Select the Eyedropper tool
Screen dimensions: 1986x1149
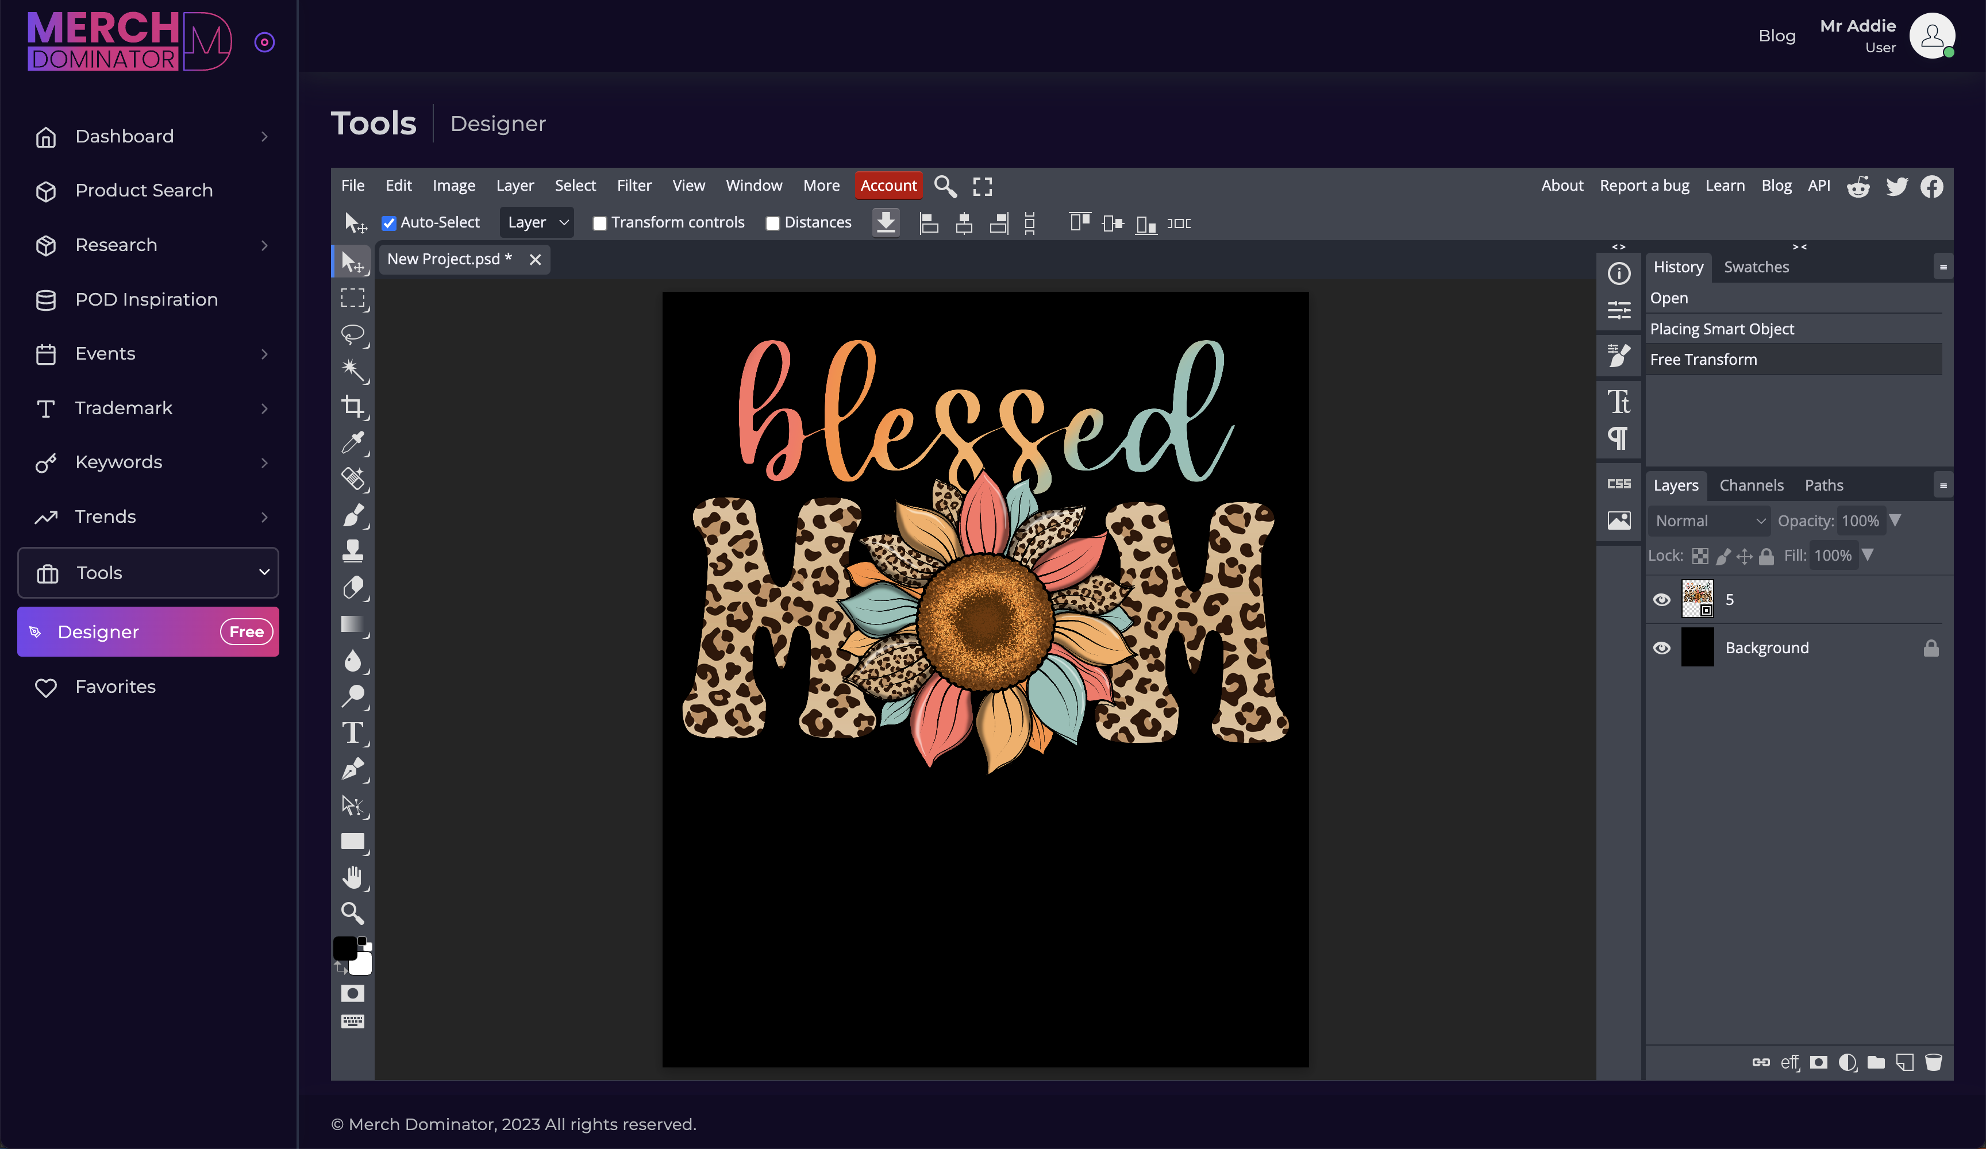(x=353, y=442)
